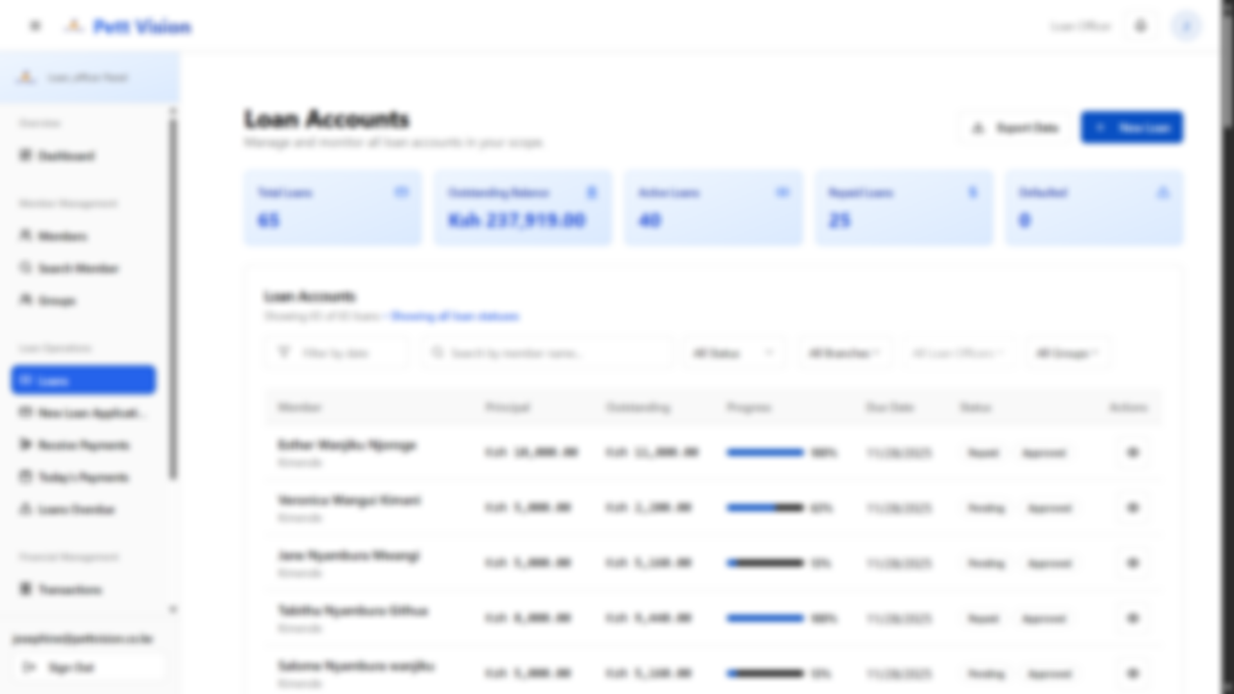This screenshot has height=694, width=1234.
Task: Open the All Groups dropdown
Action: pos(1068,353)
